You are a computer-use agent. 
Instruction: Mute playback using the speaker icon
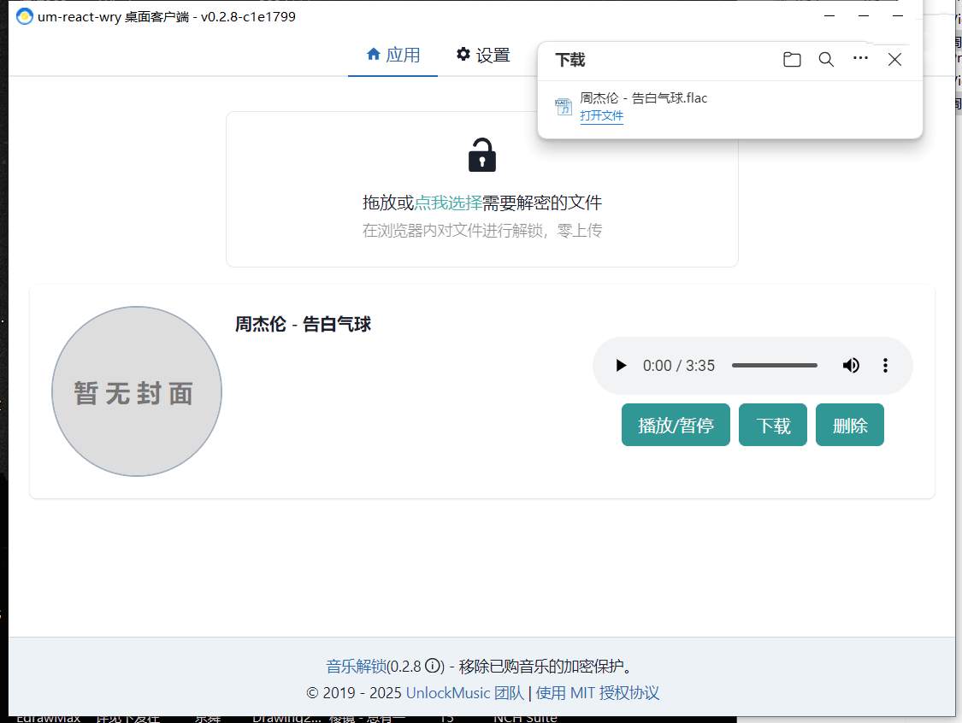click(x=851, y=365)
